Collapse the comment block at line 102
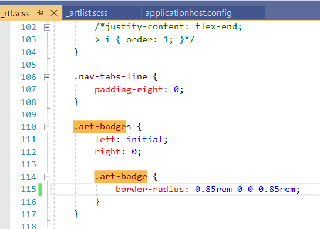Screen dimensions: 320x229 [47, 27]
